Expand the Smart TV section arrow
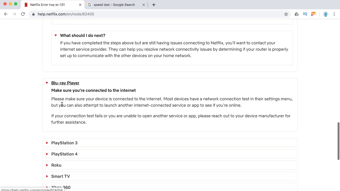340x191 pixels. point(47,176)
